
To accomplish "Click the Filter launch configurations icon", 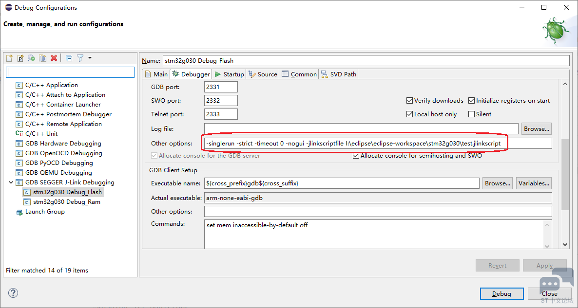I will (80, 58).
